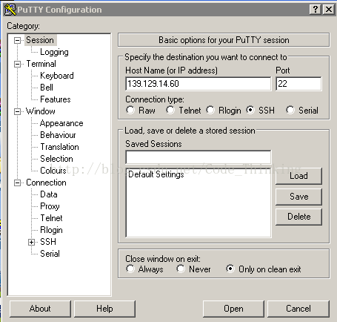Click the Load button
337x322 pixels.
tap(298, 176)
